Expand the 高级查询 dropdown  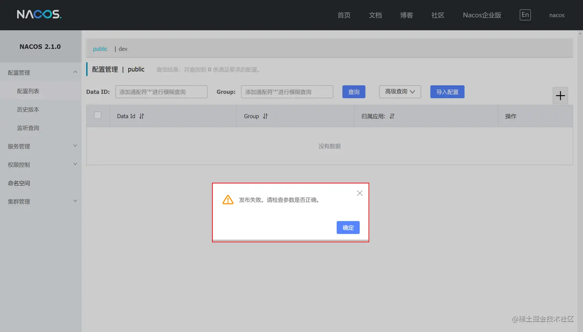(400, 92)
